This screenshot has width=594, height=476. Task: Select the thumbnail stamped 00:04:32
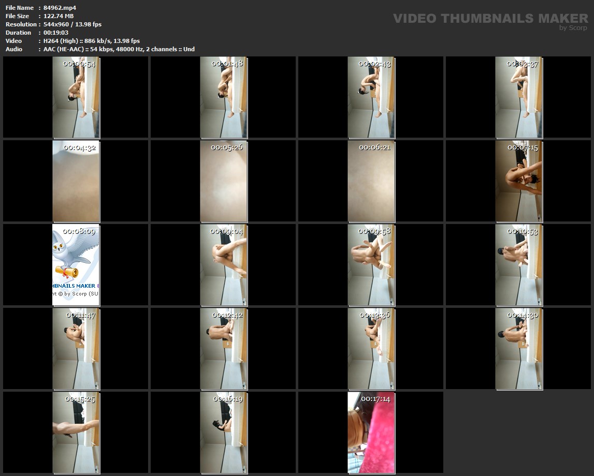(x=76, y=181)
